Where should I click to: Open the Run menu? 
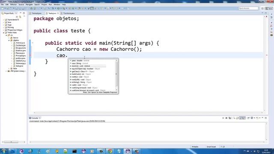pos(50,5)
